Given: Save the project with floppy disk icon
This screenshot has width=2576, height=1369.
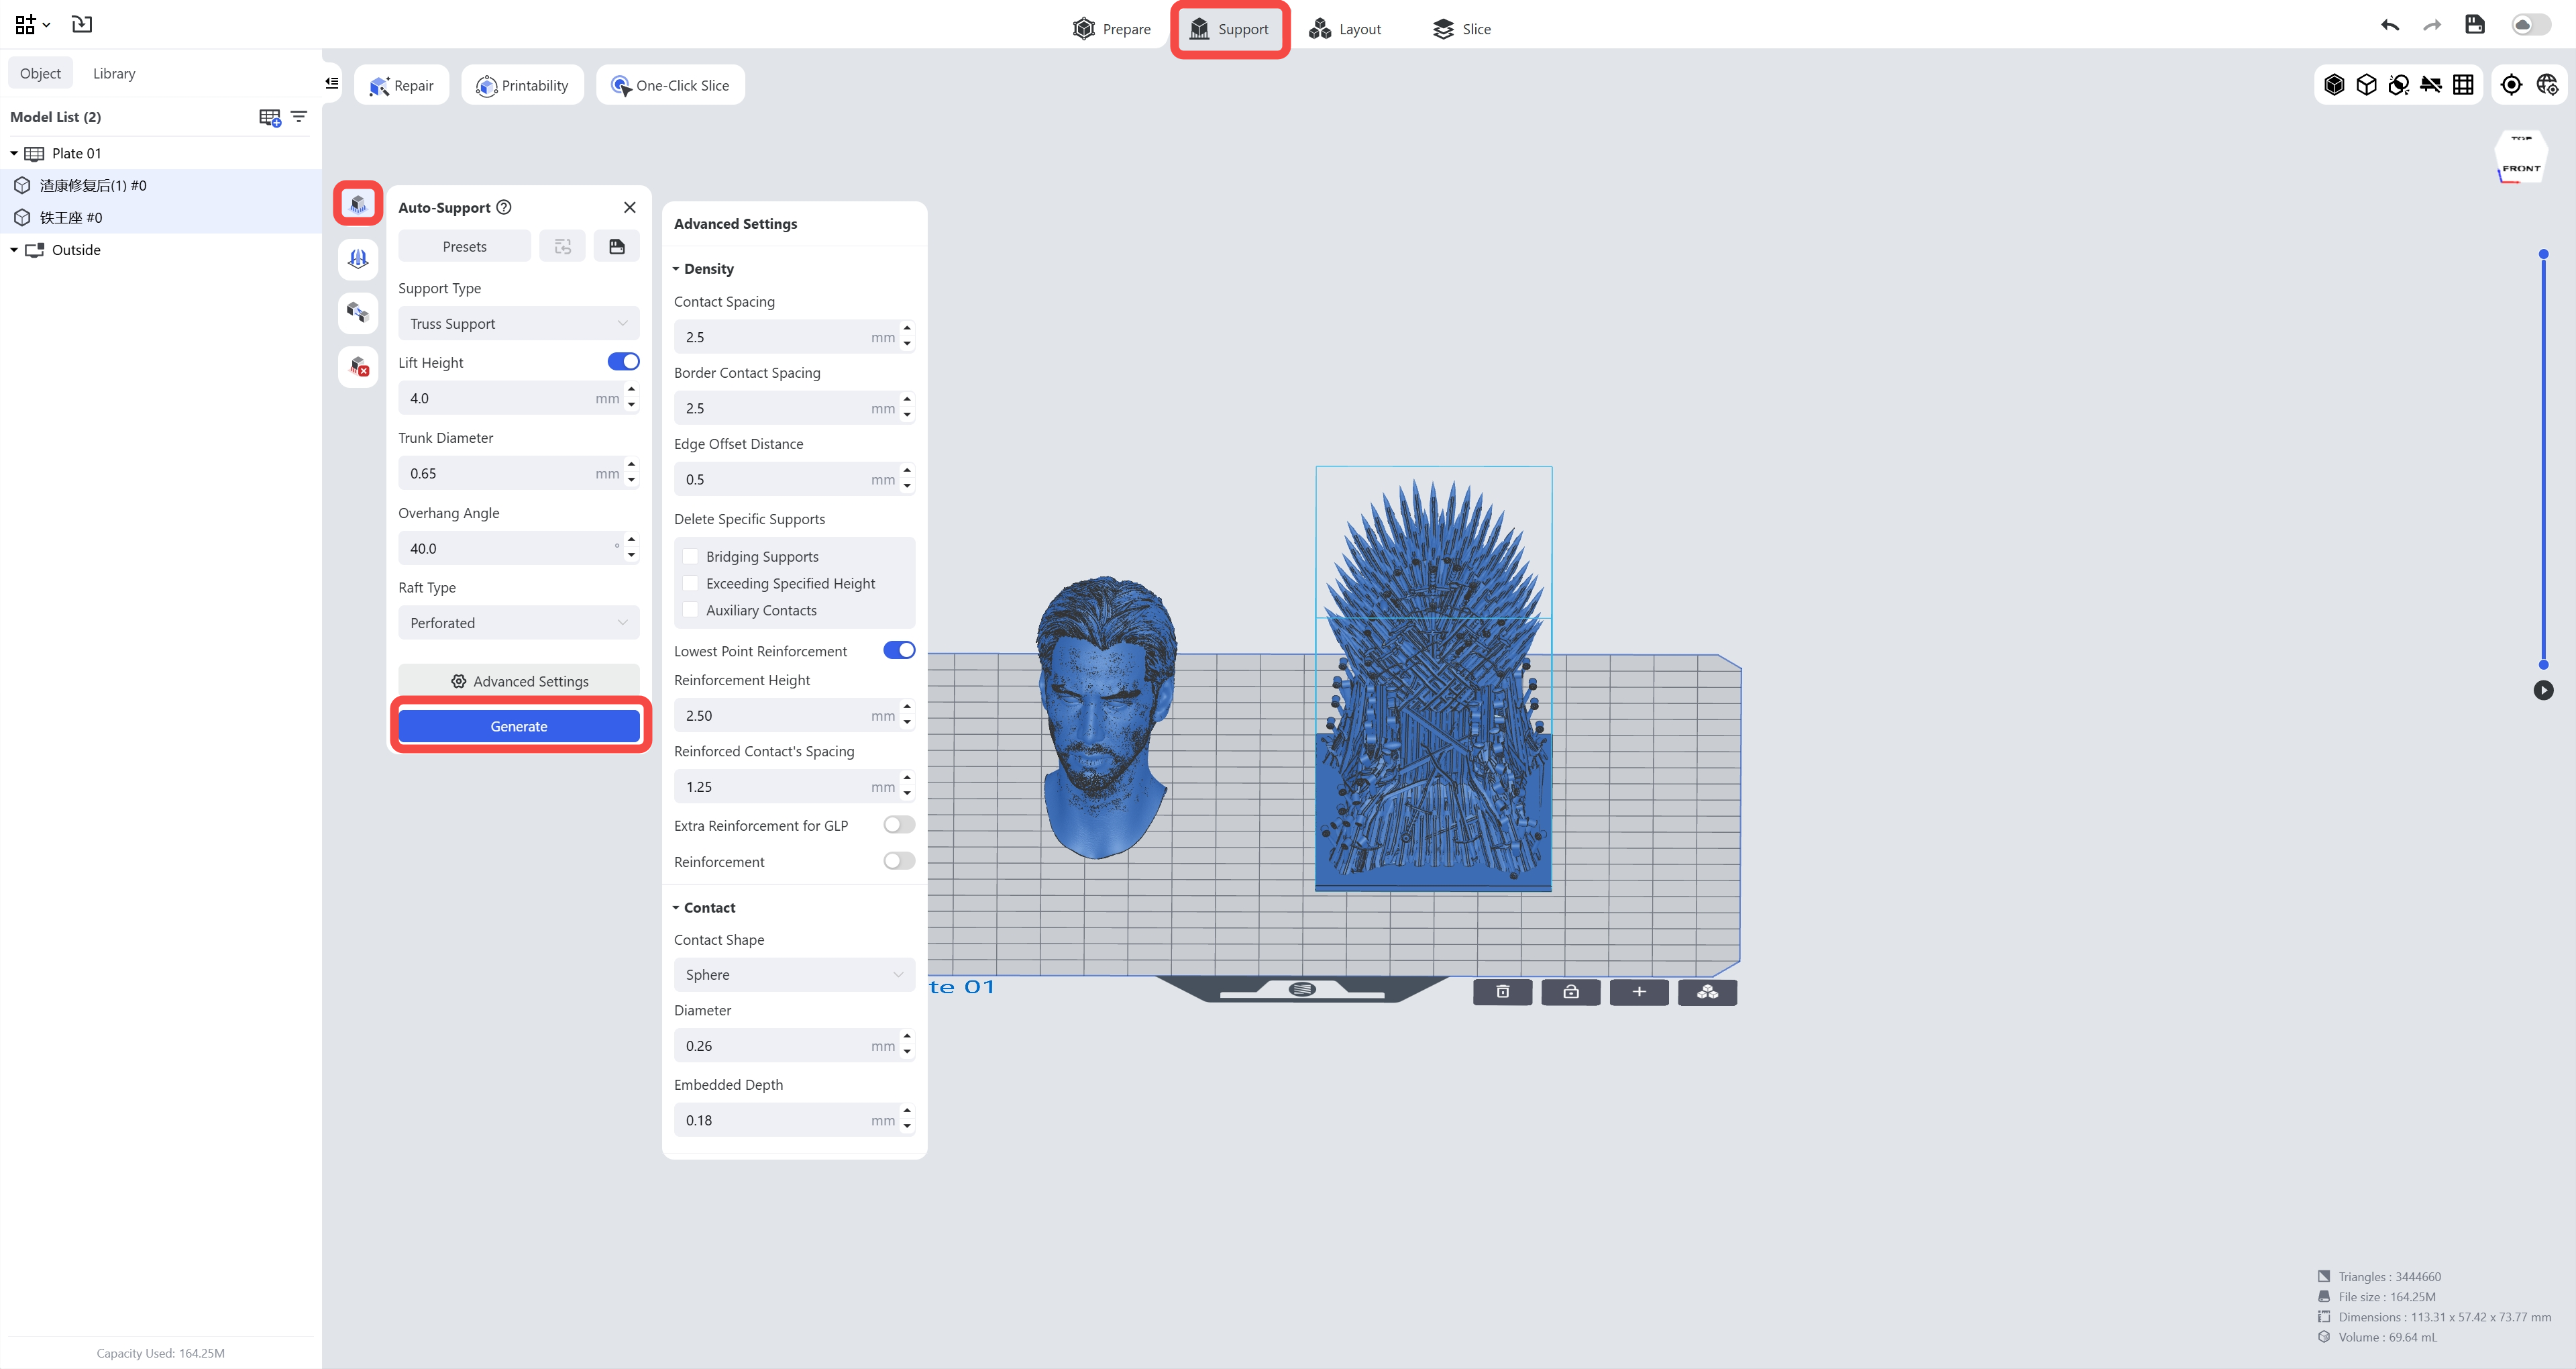Looking at the screenshot, I should click(x=2475, y=25).
